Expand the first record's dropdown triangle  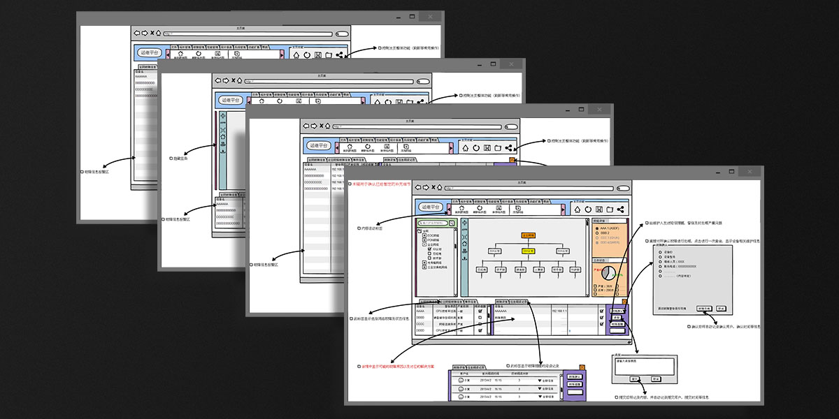(x=539, y=380)
